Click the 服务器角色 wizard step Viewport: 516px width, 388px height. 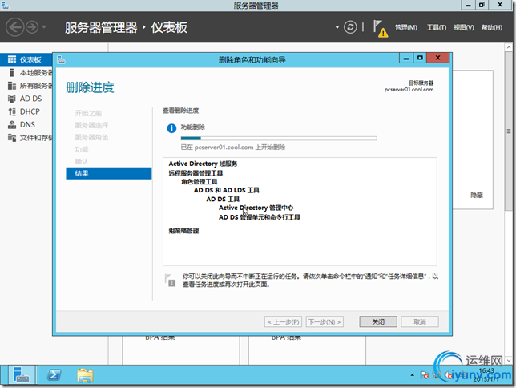[91, 137]
